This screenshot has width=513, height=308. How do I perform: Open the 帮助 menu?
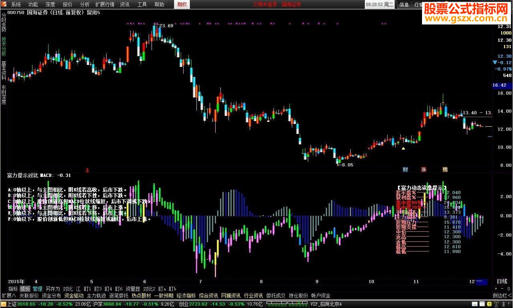[x=159, y=4]
